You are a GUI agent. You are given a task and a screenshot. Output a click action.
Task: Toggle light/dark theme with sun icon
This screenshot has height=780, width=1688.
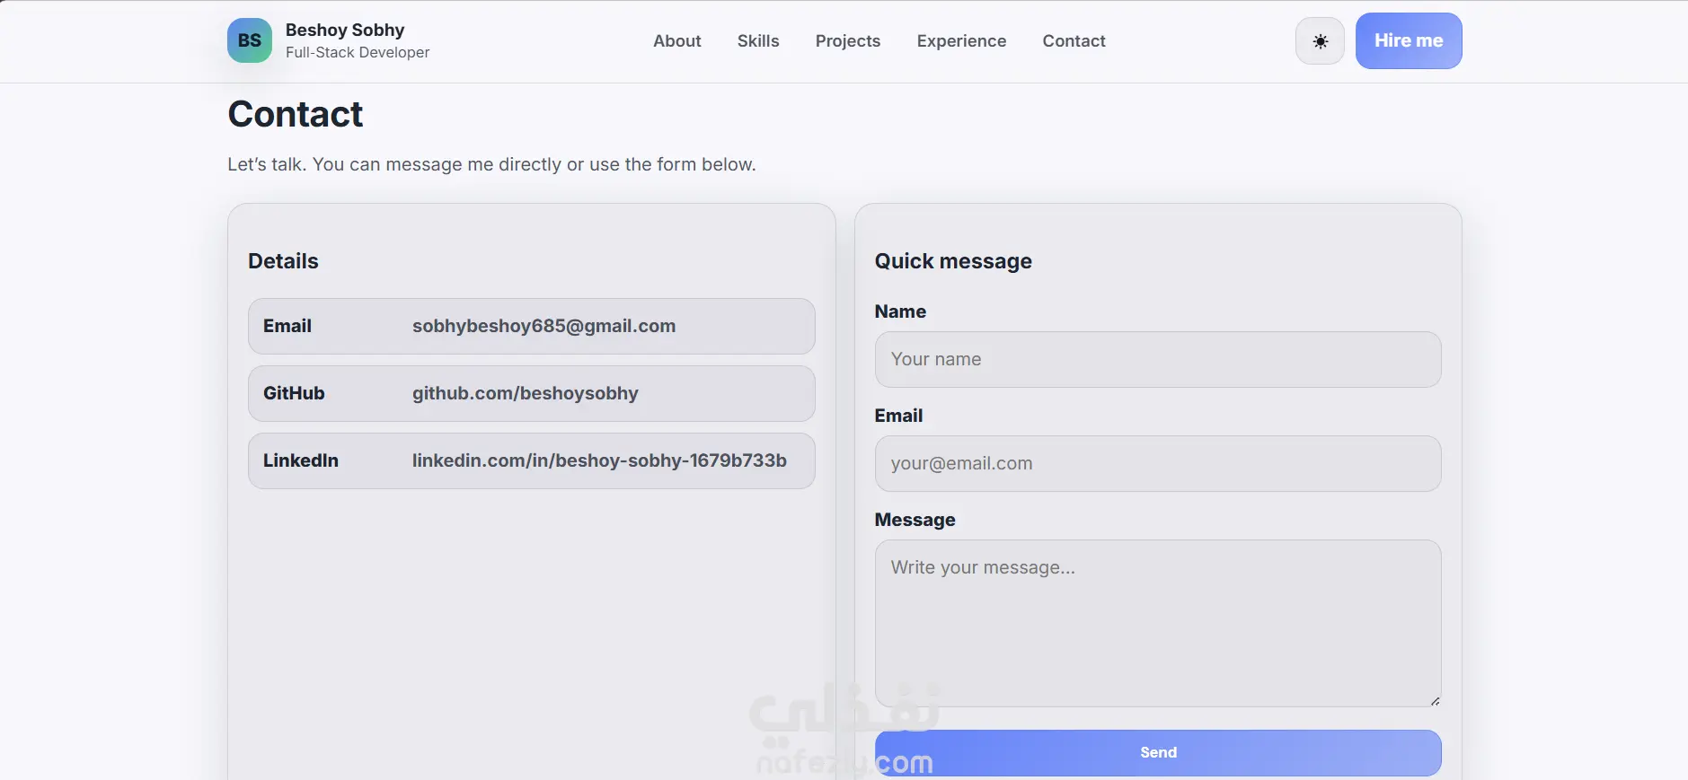coord(1320,41)
